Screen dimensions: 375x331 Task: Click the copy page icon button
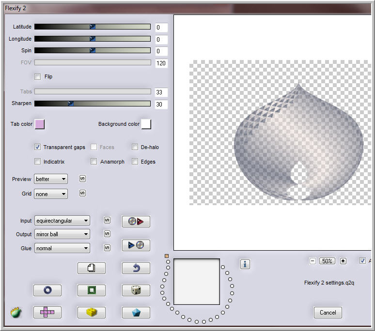pyautogui.click(x=92, y=268)
